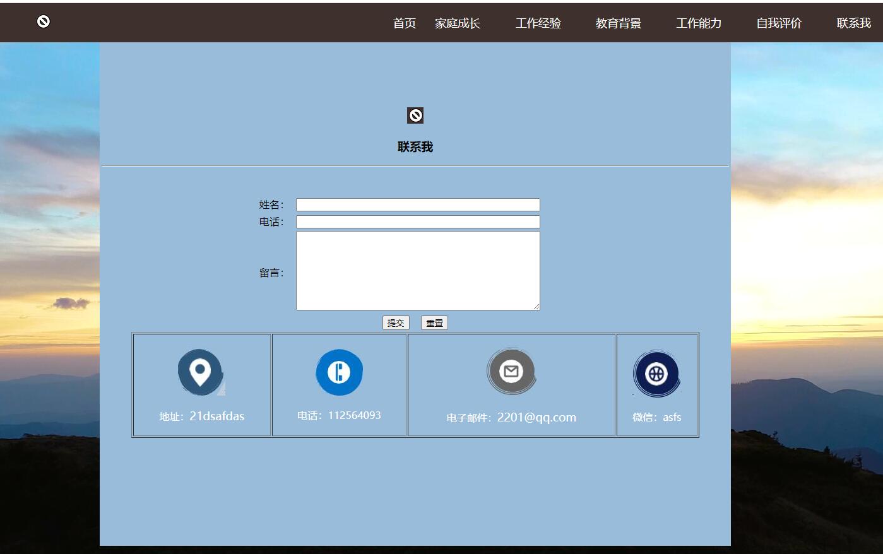Screen dimensions: 883x554
Task: Click the email address 2201@qq.com text
Action: point(536,417)
